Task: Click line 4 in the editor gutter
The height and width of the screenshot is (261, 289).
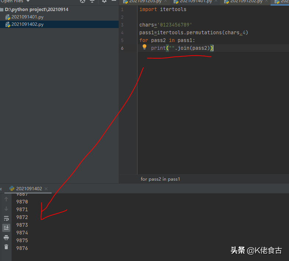Action: pyautogui.click(x=122, y=32)
